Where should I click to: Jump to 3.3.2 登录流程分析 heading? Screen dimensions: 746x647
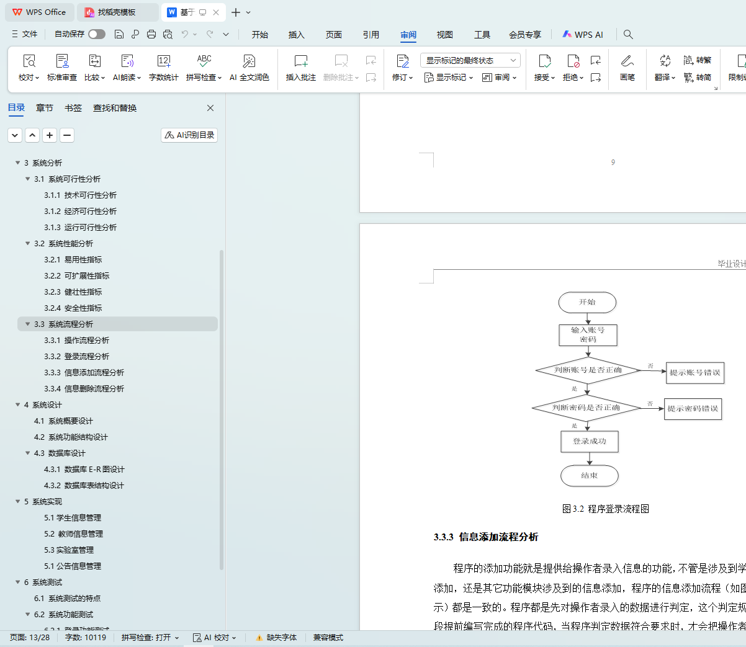pyautogui.click(x=86, y=356)
